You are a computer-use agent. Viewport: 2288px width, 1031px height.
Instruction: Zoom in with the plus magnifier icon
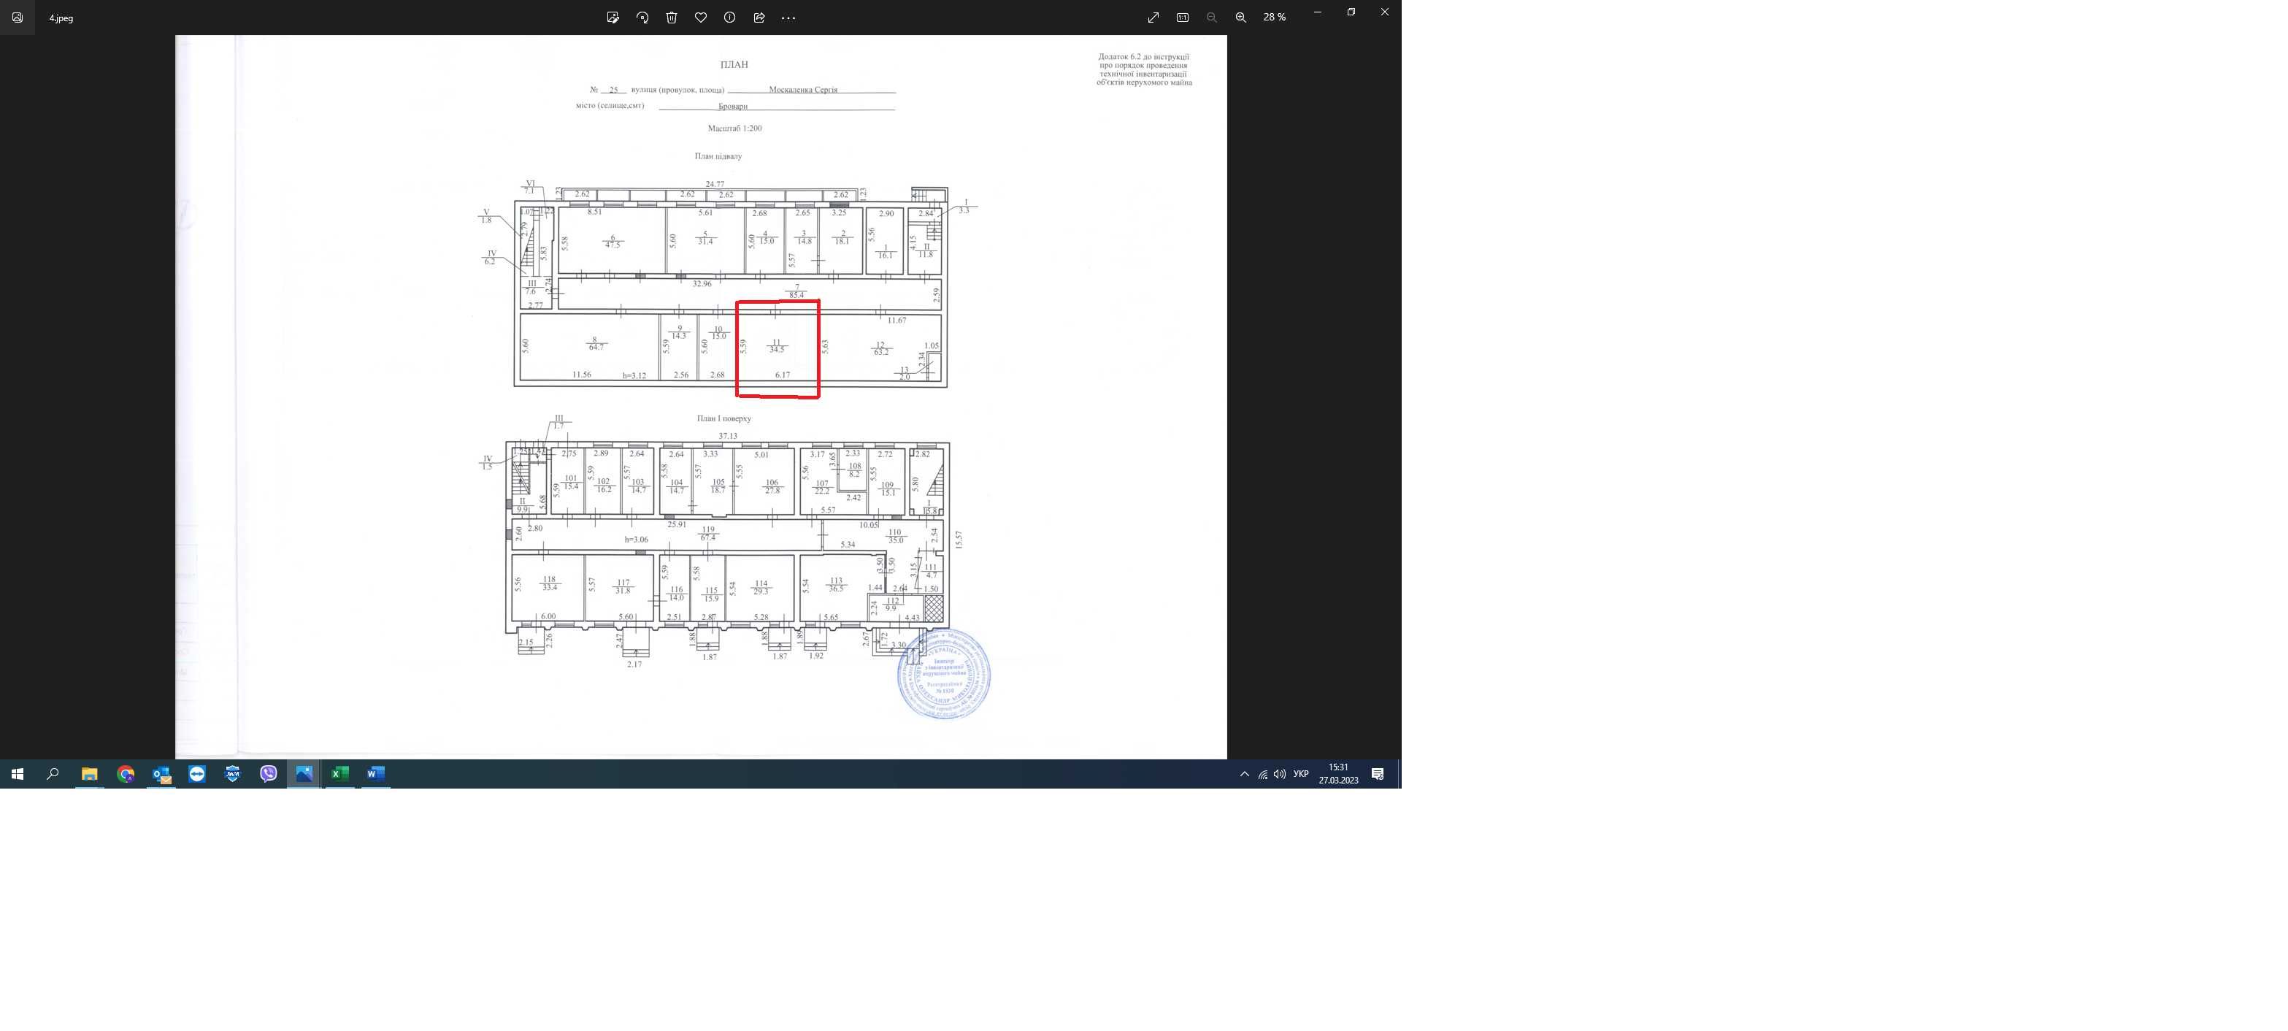[x=1241, y=18]
